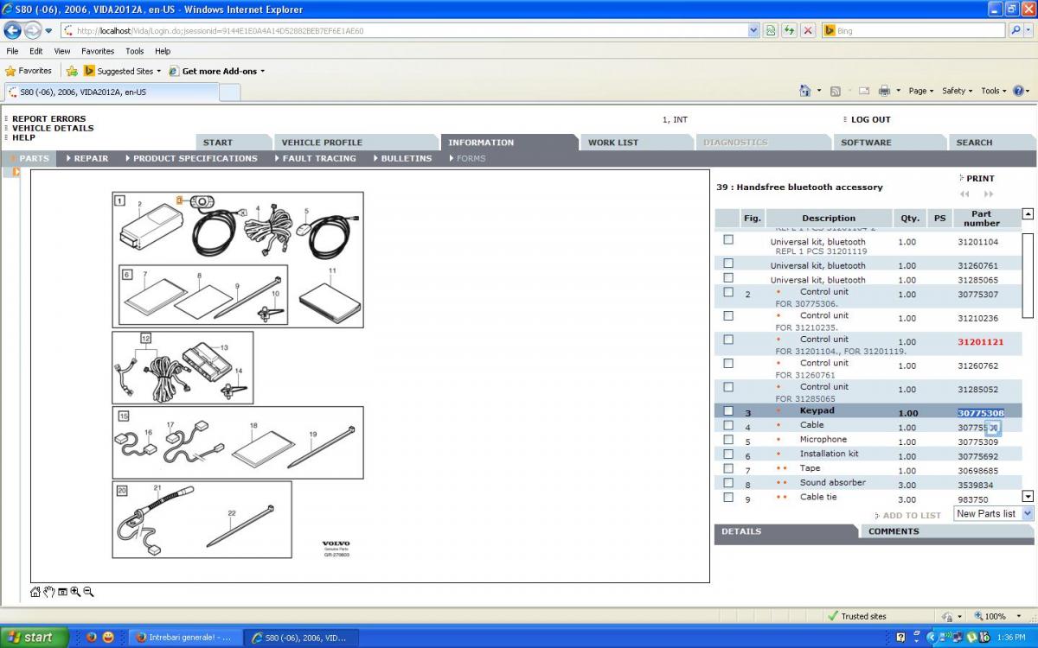Check the Cable tie row checkbox
1038x648 pixels.
coord(728,498)
